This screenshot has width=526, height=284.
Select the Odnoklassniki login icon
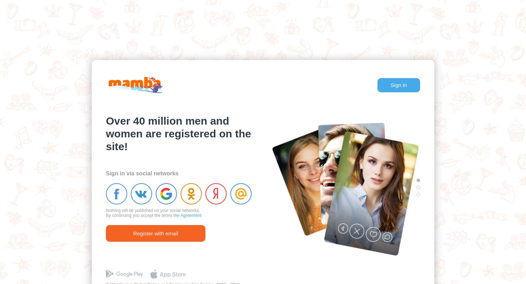[191, 194]
